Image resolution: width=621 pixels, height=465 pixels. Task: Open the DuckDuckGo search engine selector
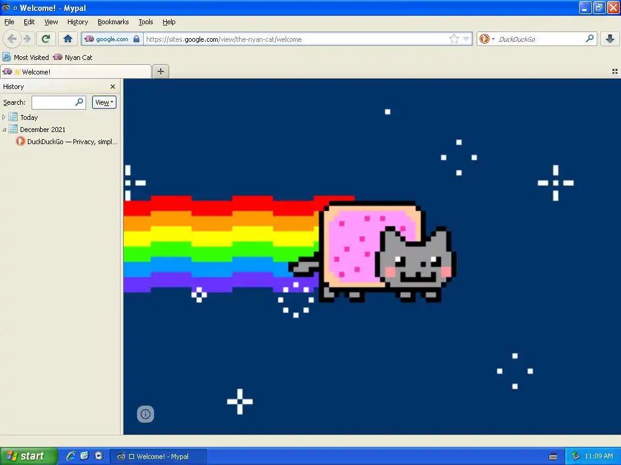(x=487, y=39)
